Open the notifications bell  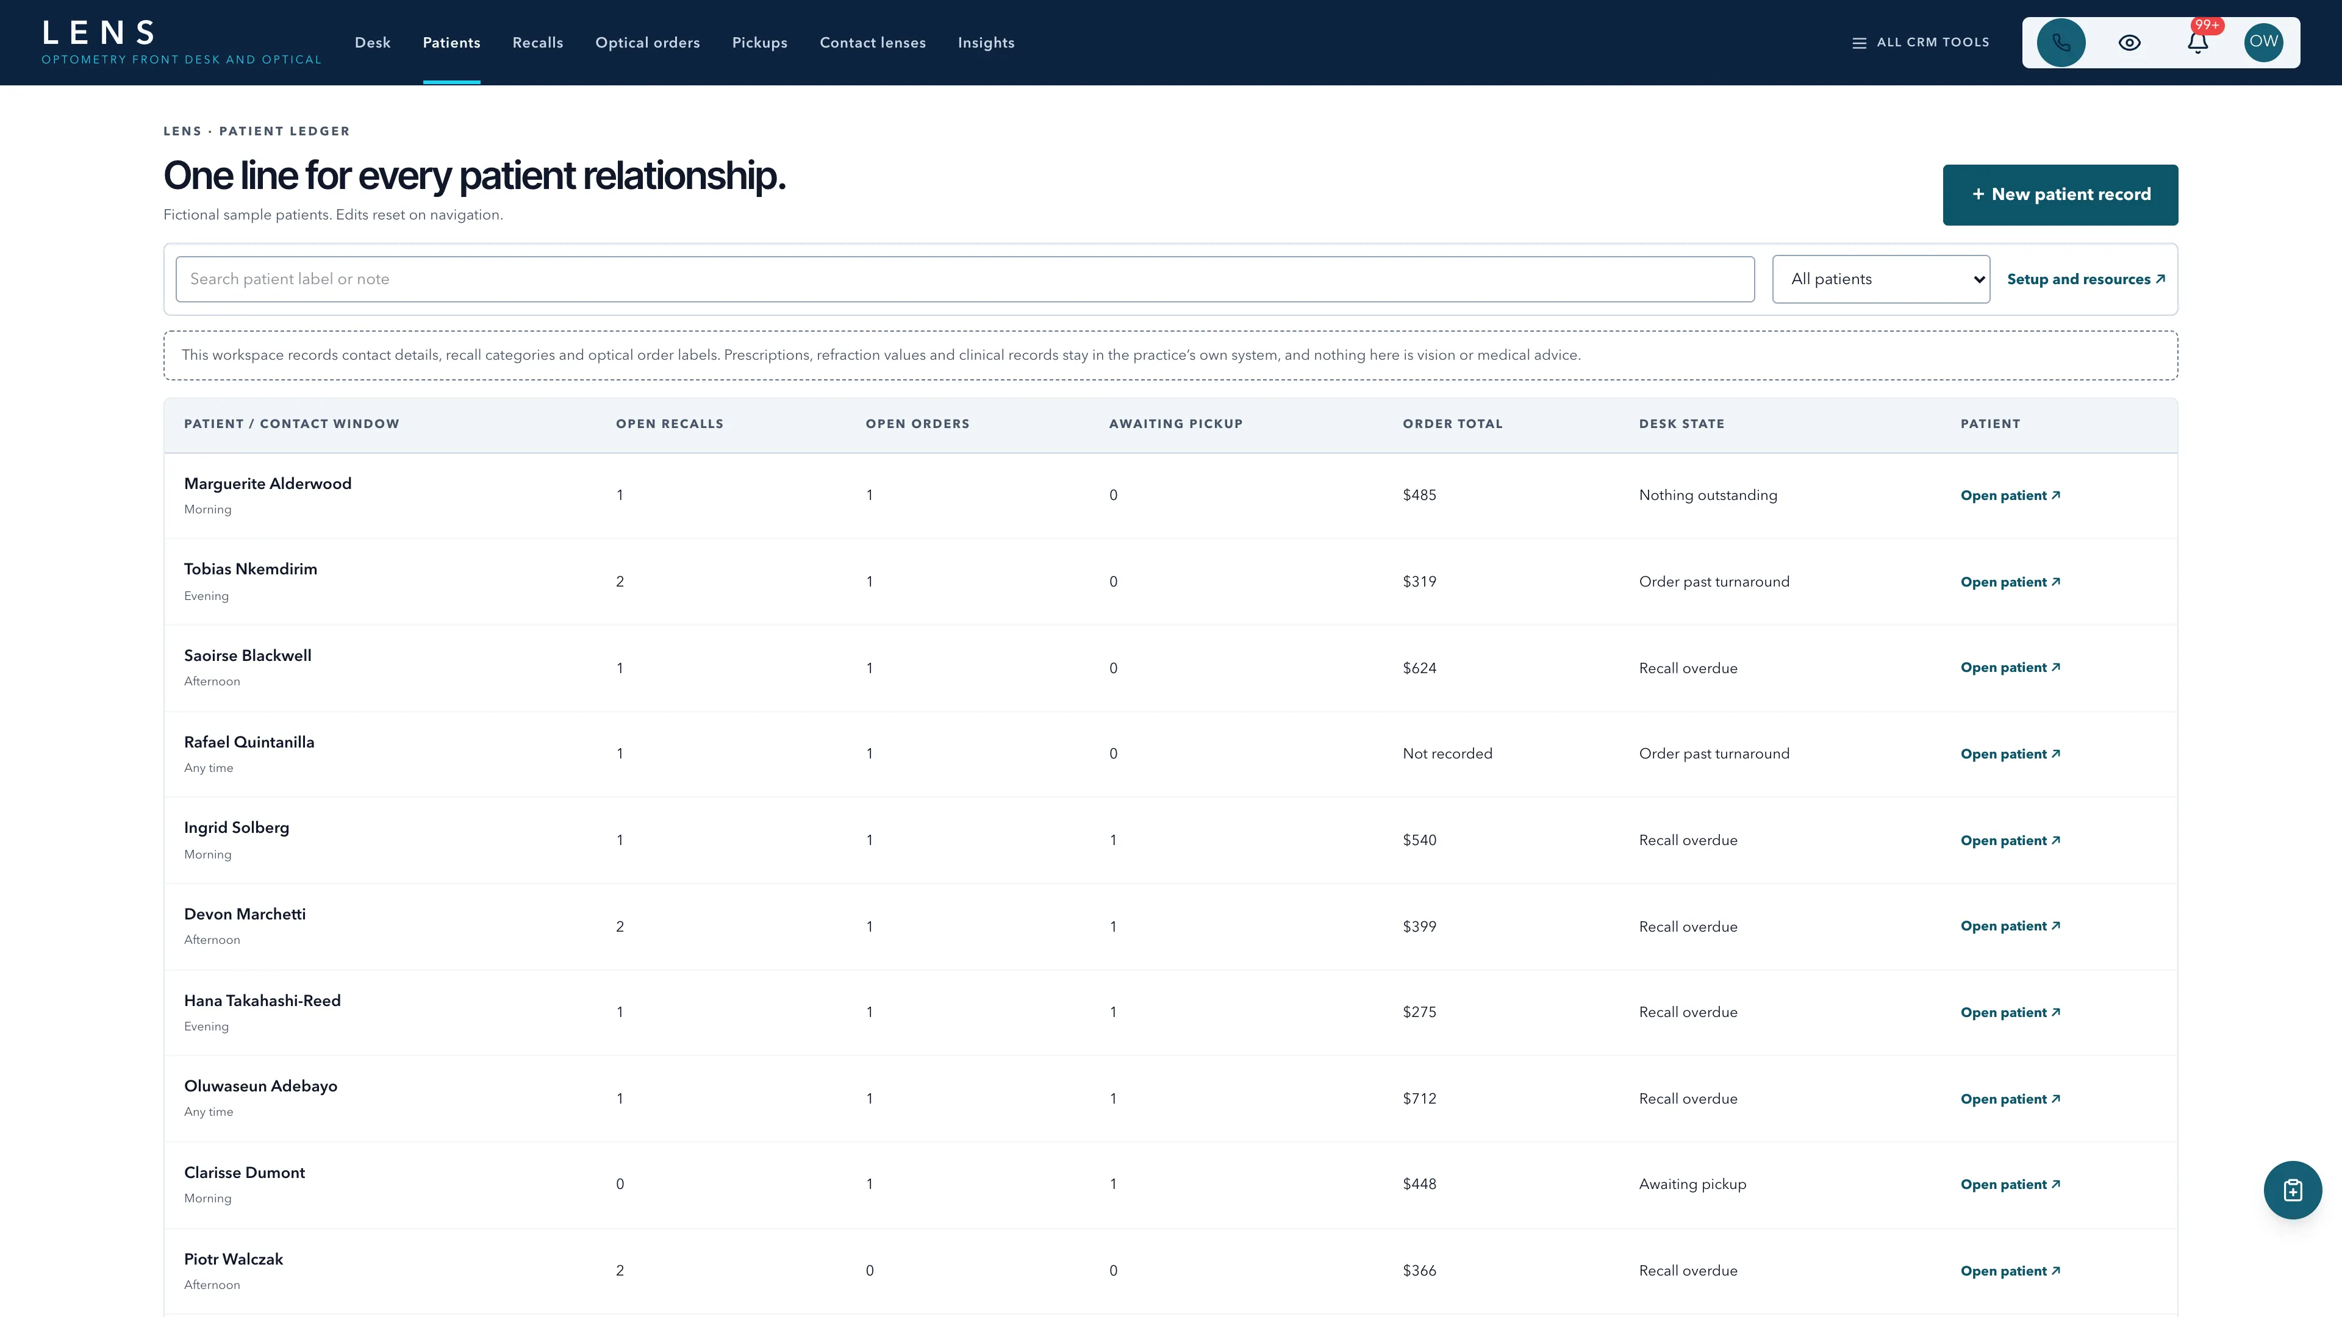(2197, 43)
